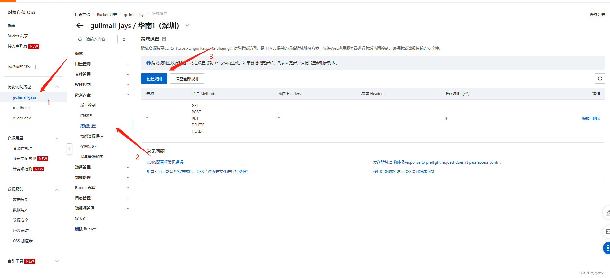This screenshot has width=610, height=278.
Task: Collapse the 资源用量 section
Action: tap(57, 138)
